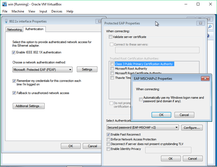Toggle Remember my credentials checkbox
217x167 pixels.
tap(14, 81)
